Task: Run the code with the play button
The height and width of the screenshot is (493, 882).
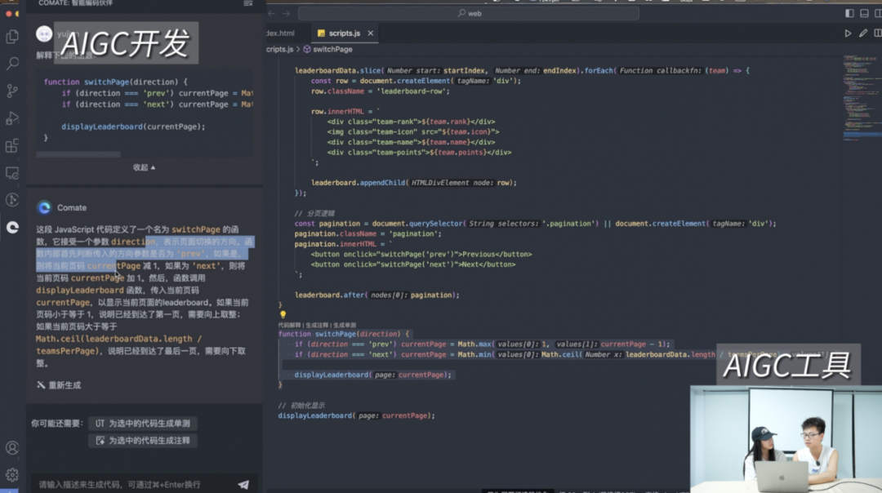Action: coord(848,33)
